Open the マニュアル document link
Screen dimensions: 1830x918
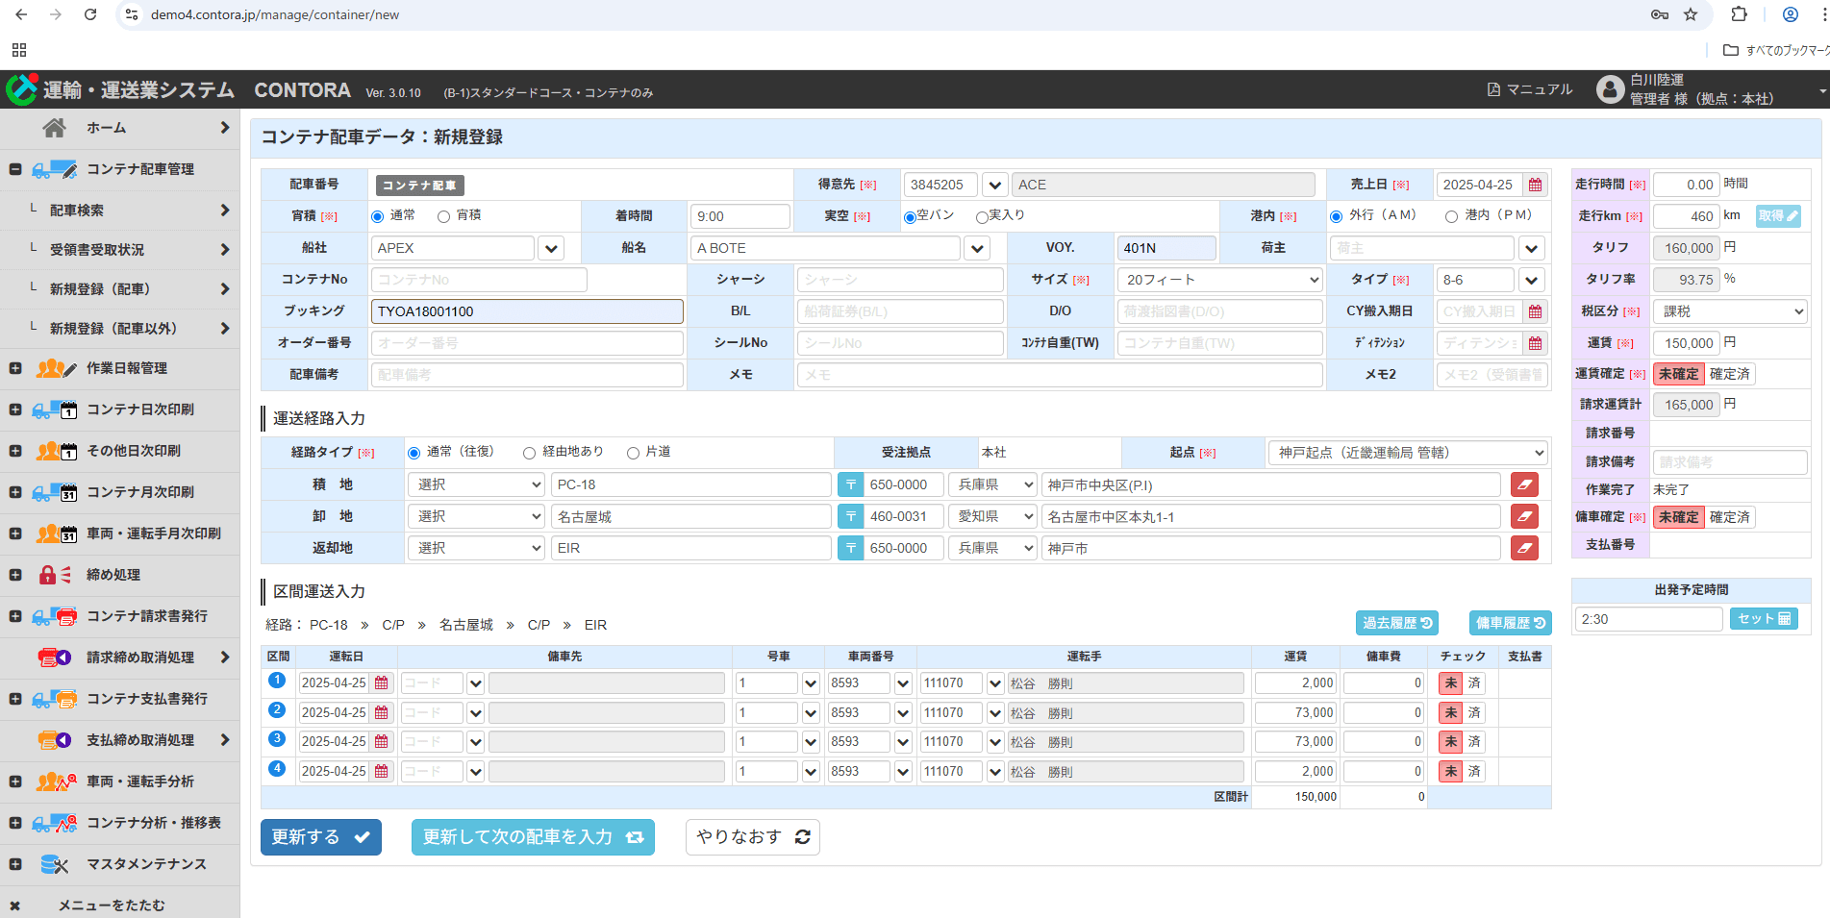point(1529,89)
